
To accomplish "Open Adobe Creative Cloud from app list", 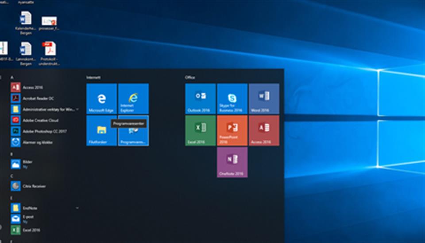I will [x=39, y=120].
